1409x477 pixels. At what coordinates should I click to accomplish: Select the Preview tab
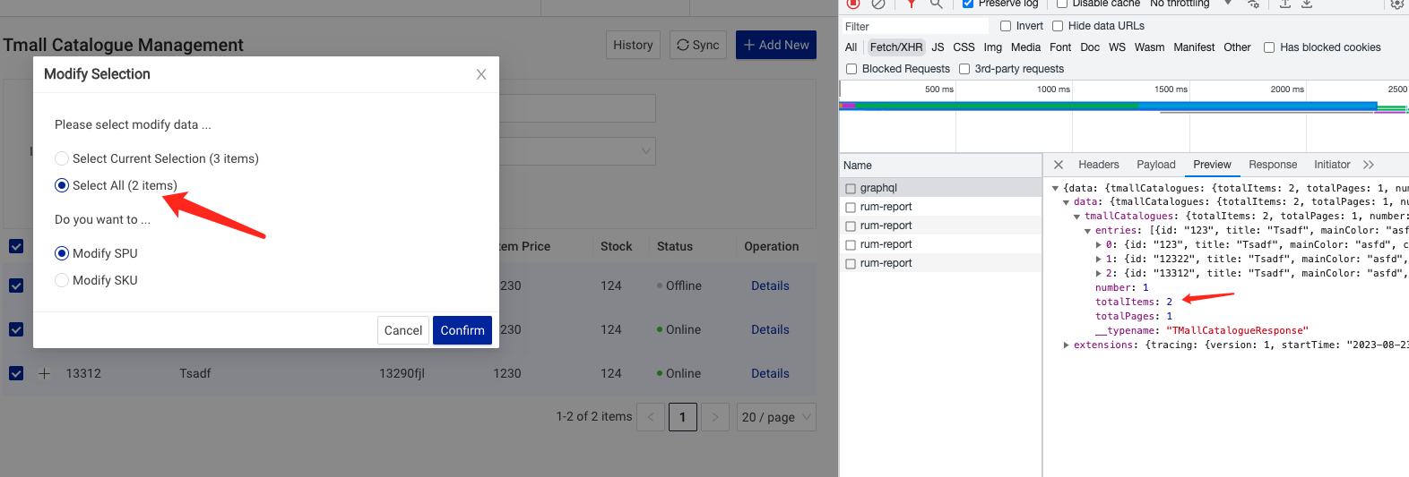tap(1212, 165)
